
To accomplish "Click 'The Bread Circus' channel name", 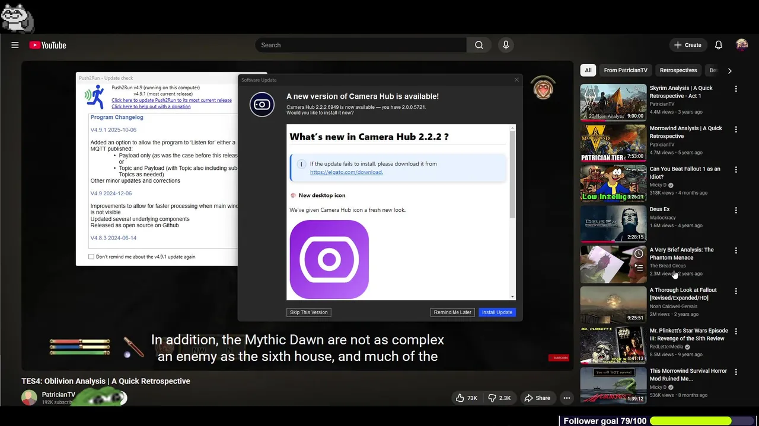I will coord(668,266).
